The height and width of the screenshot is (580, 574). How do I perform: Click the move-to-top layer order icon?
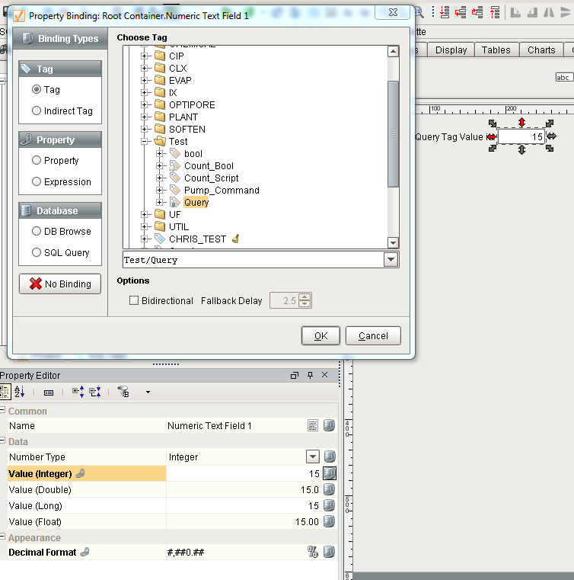pyautogui.click(x=495, y=13)
